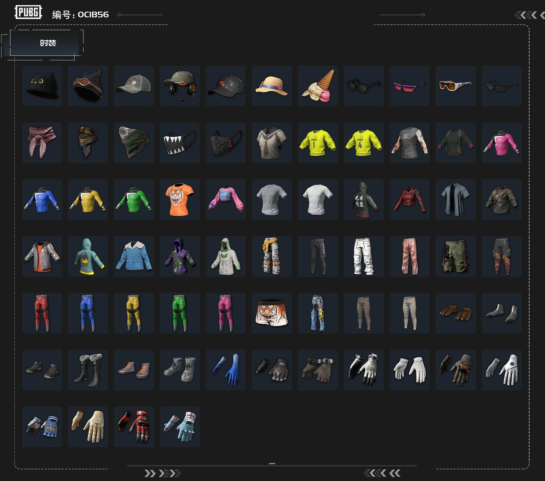Select the aviator goggles cat hat
Viewport: 545px width, 481px height.
tap(88, 86)
